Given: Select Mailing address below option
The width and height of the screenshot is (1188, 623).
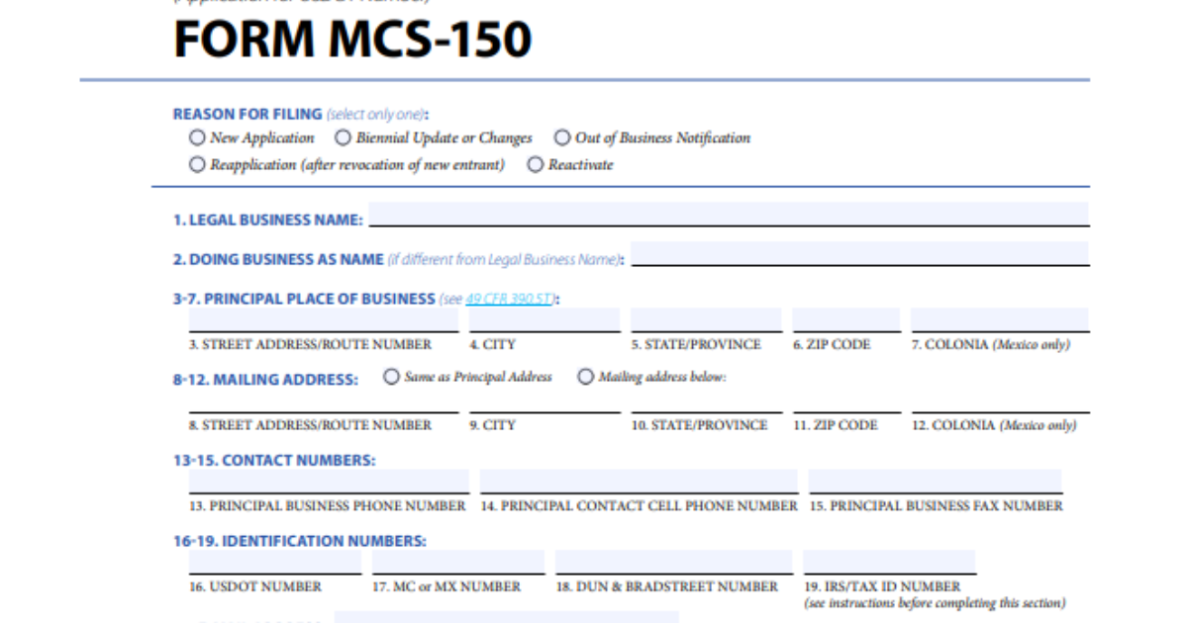Looking at the screenshot, I should 586,377.
